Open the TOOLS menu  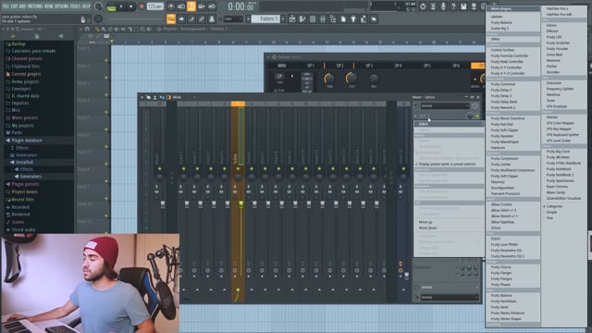pyautogui.click(x=75, y=6)
